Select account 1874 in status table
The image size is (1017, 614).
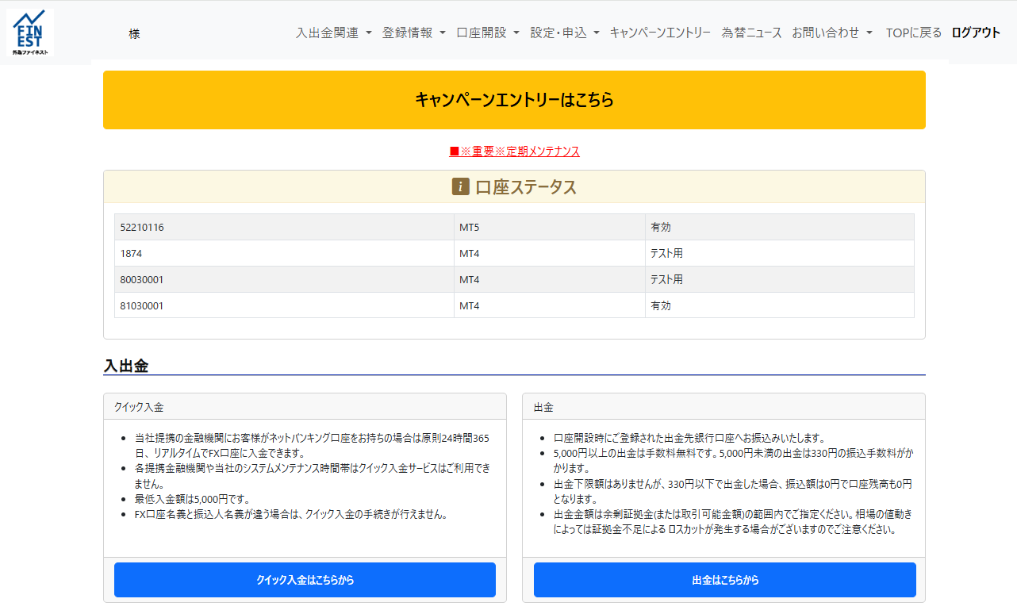click(131, 253)
